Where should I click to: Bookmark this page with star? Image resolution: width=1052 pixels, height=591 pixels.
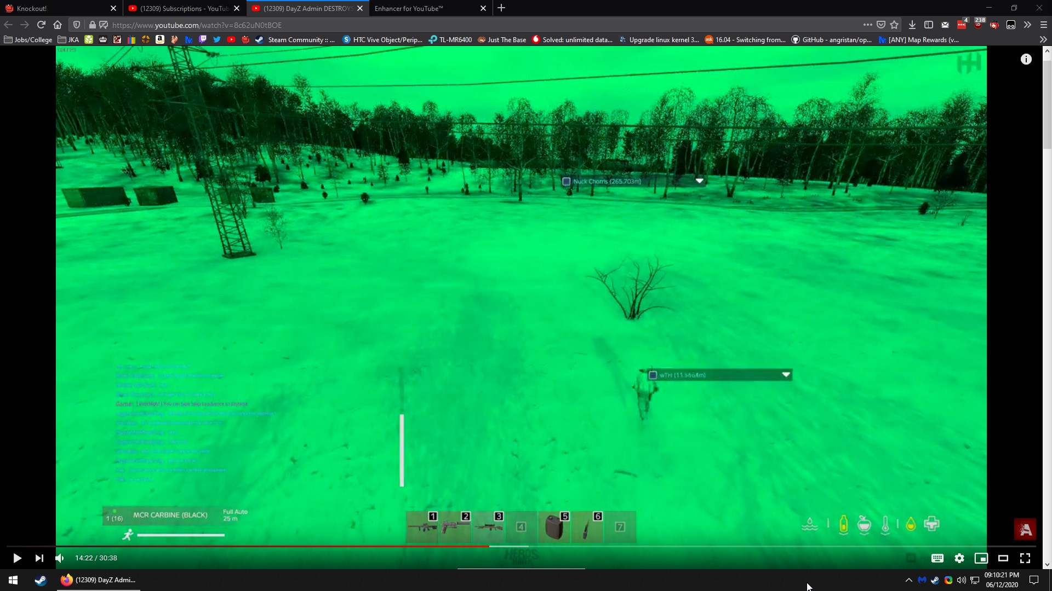[894, 25]
